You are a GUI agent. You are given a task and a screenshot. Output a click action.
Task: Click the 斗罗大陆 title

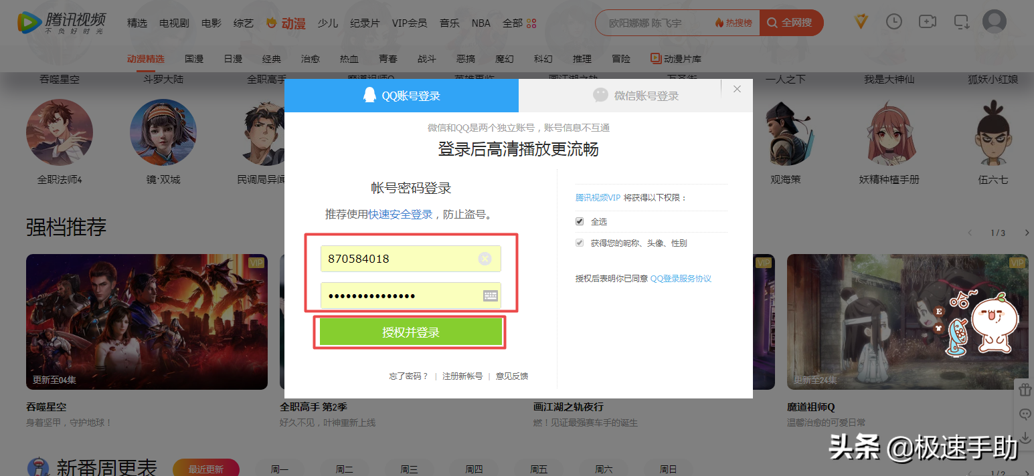point(163,80)
